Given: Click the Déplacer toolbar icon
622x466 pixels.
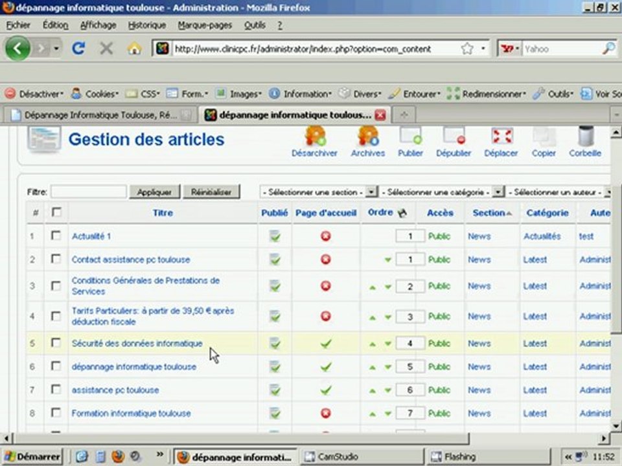Looking at the screenshot, I should point(501,142).
